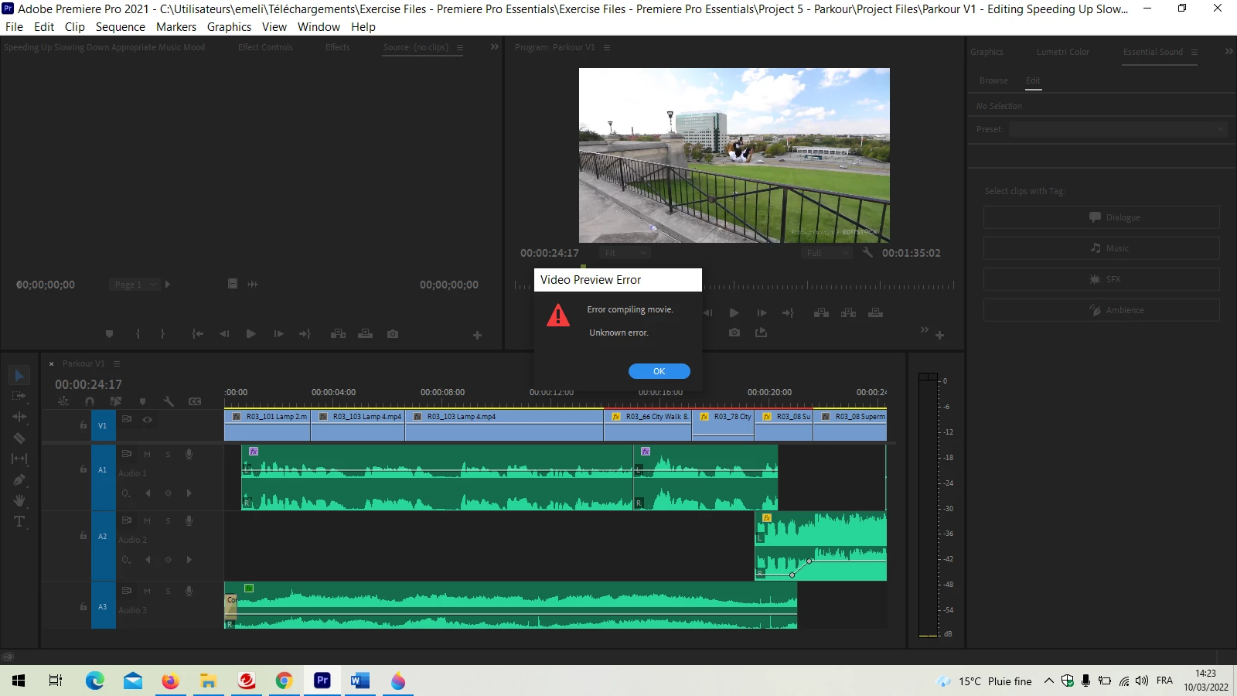The height and width of the screenshot is (696, 1237).
Task: Toggle sync lock for A2 track
Action: coord(127,520)
